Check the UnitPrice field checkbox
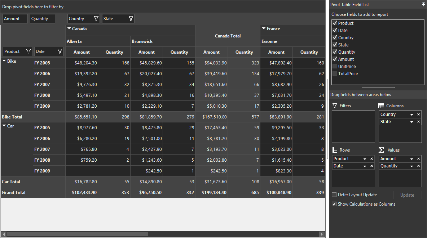 (x=335, y=66)
